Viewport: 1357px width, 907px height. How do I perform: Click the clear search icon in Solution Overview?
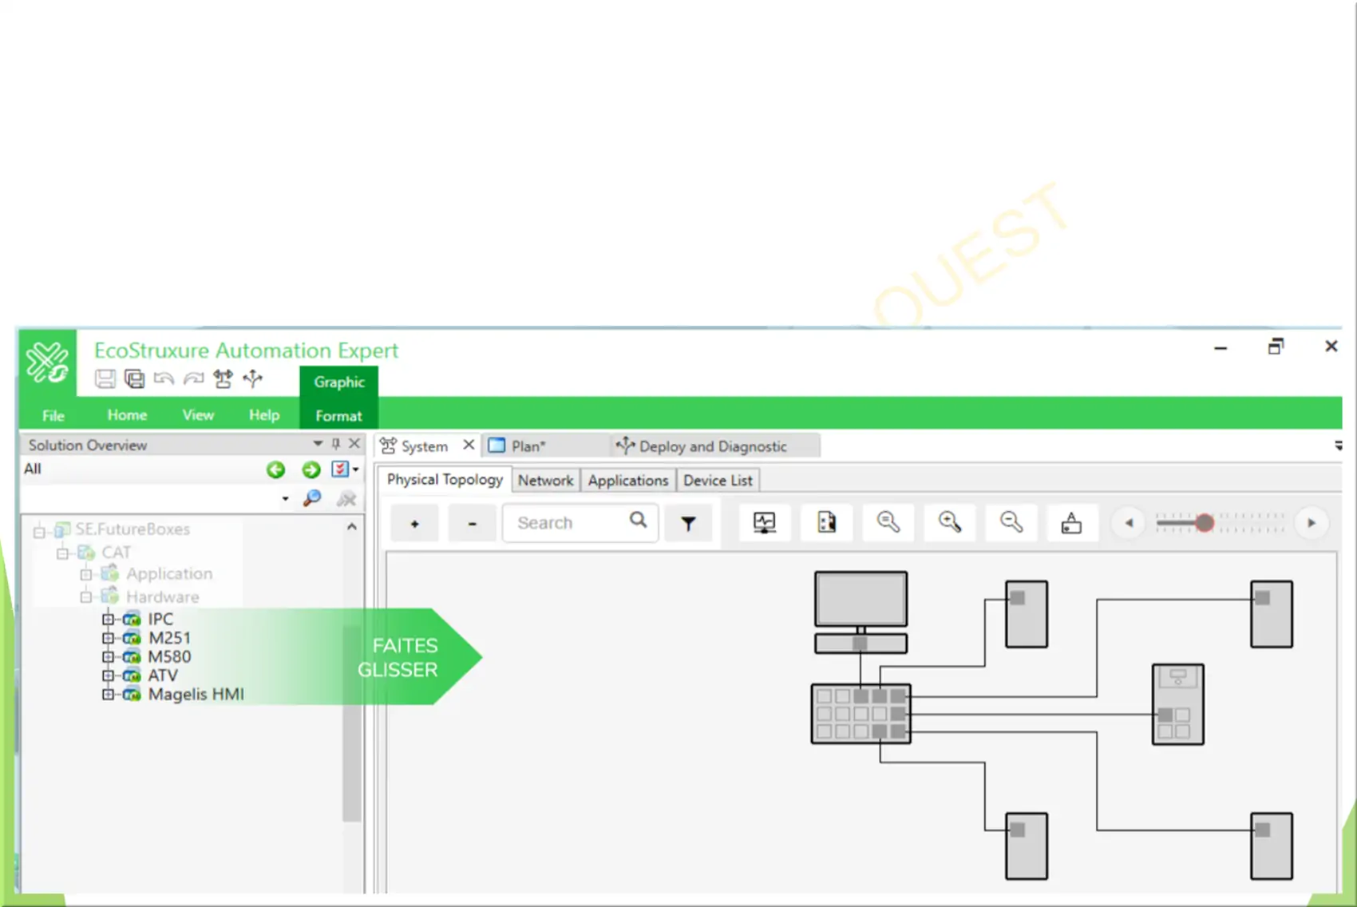point(346,498)
